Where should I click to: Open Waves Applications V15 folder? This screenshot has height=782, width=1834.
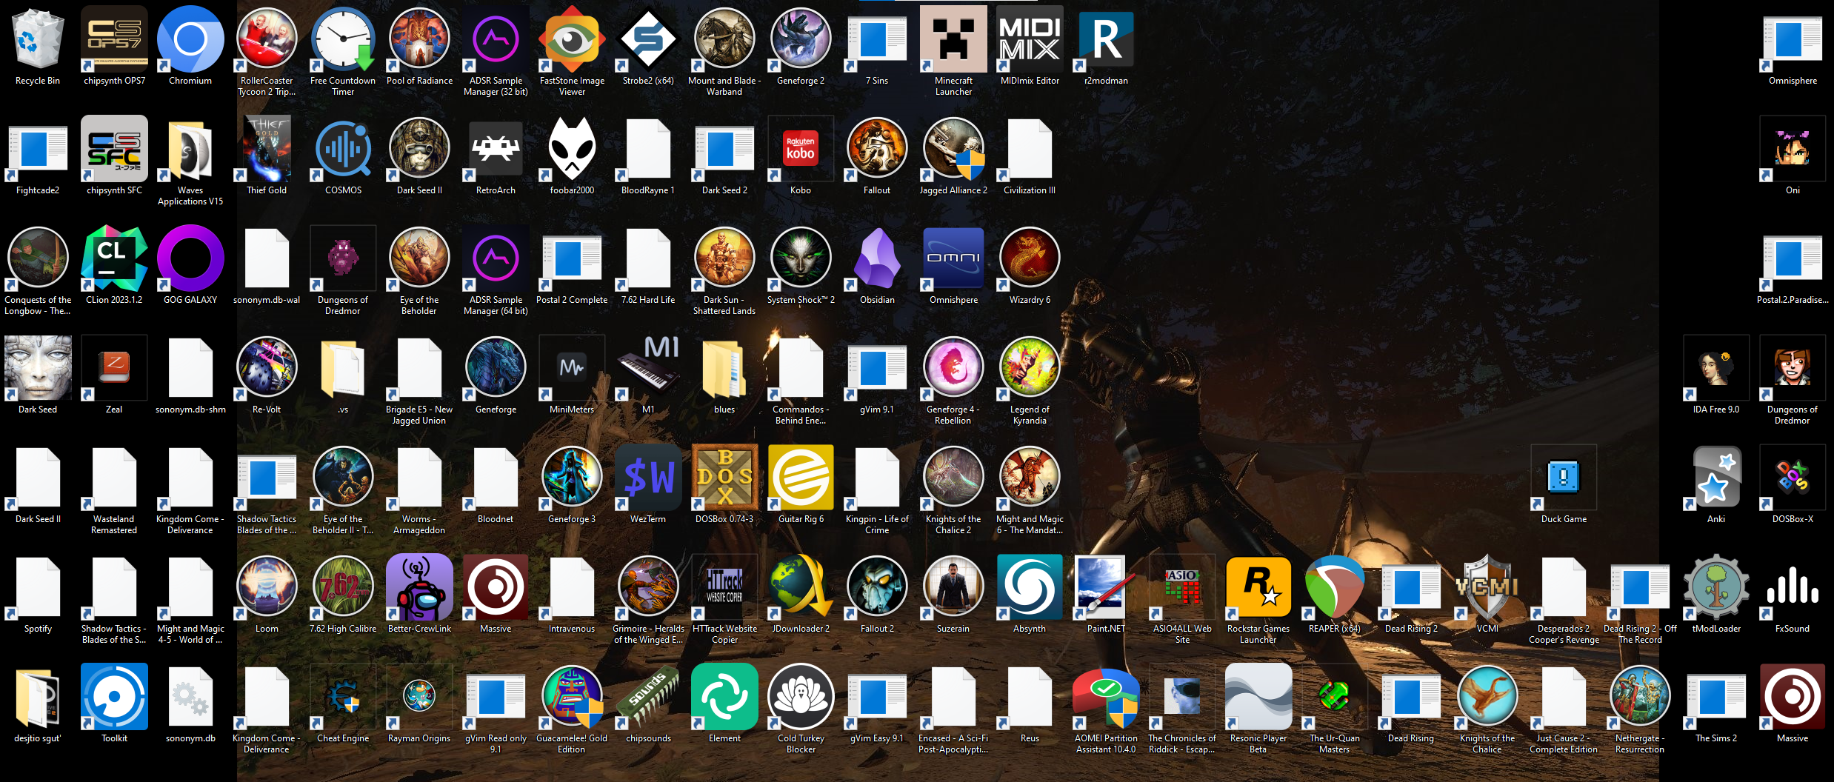[x=190, y=149]
